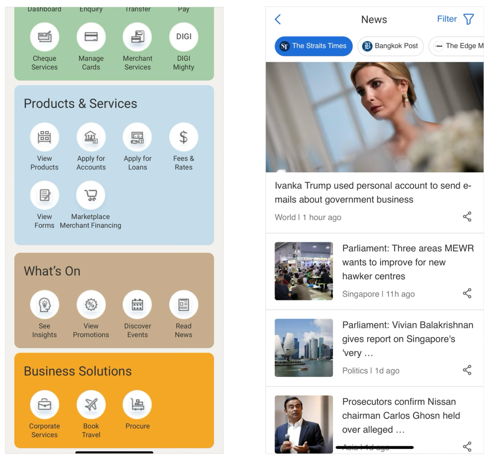
Task: Go back from News screen
Action: [x=278, y=19]
